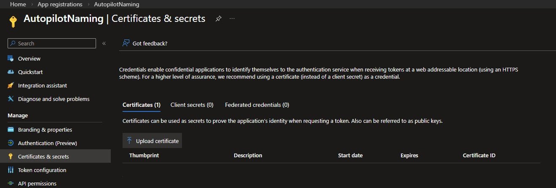
Task: Collapse the sidebar with the double chevron
Action: click(104, 43)
